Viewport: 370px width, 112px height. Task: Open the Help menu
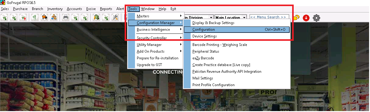pos(163,9)
